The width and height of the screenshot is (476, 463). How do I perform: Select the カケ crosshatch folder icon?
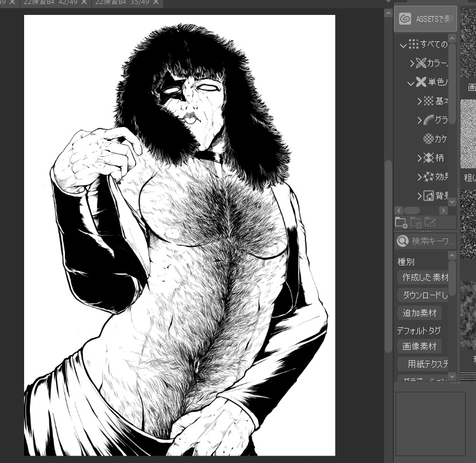click(428, 139)
